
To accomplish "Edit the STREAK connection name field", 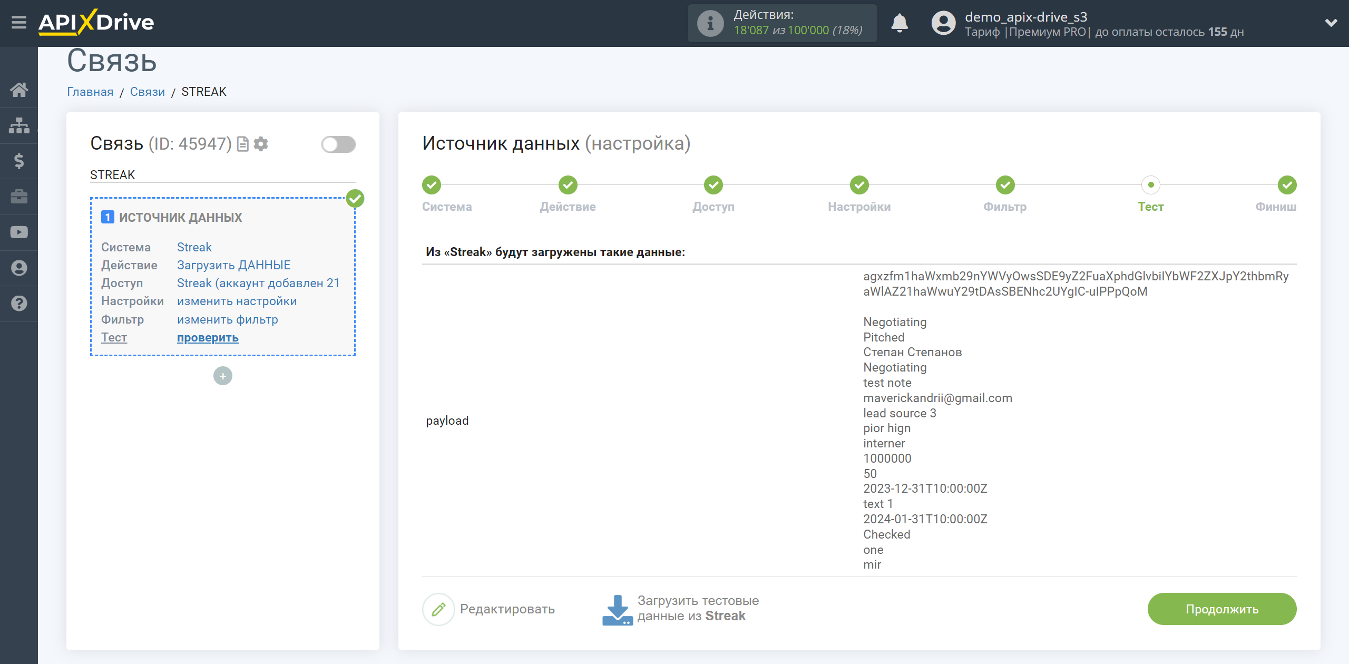I will [x=223, y=175].
